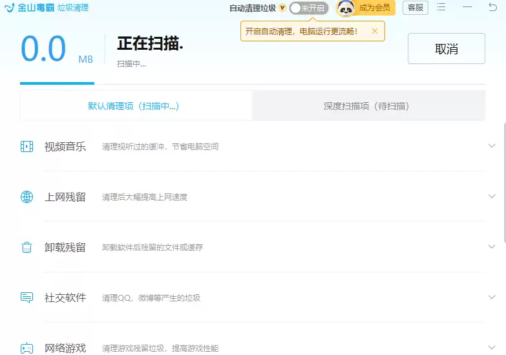Image resolution: width=506 pixels, height=355 pixels.
Task: Click the back arrow icon
Action: (x=492, y=6)
